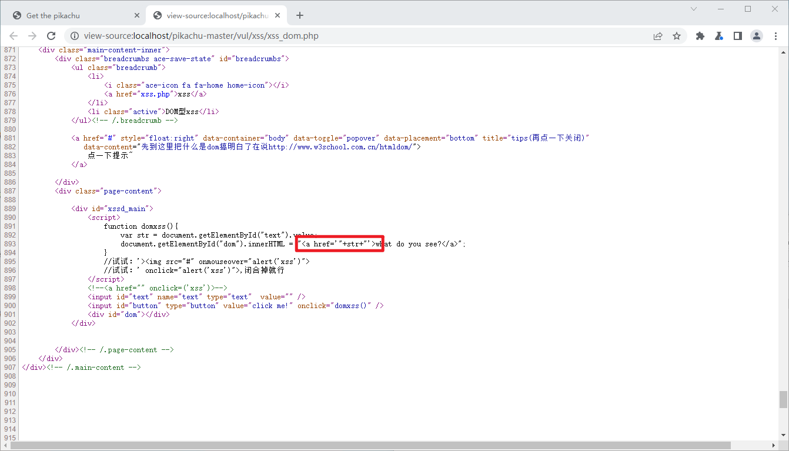Reload the view-source page
This screenshot has width=789, height=451.
[51, 36]
